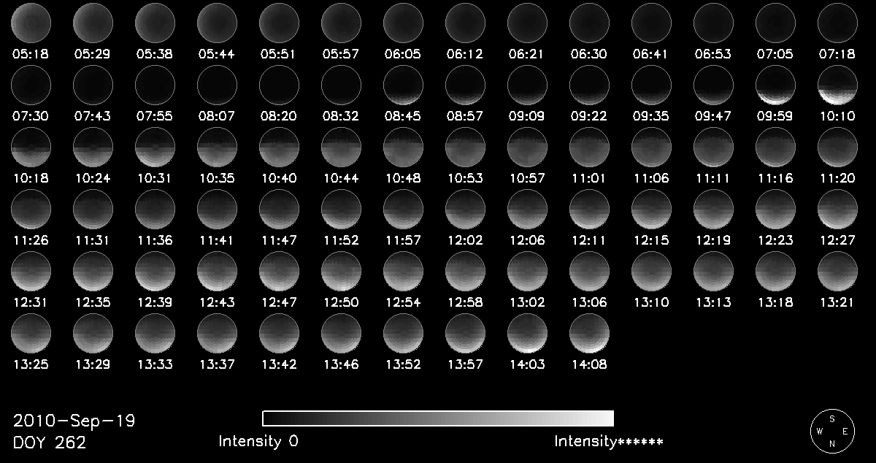This screenshot has width=876, height=463.
Task: Click the 2010-Sep-19 date label
Action: pos(74,421)
